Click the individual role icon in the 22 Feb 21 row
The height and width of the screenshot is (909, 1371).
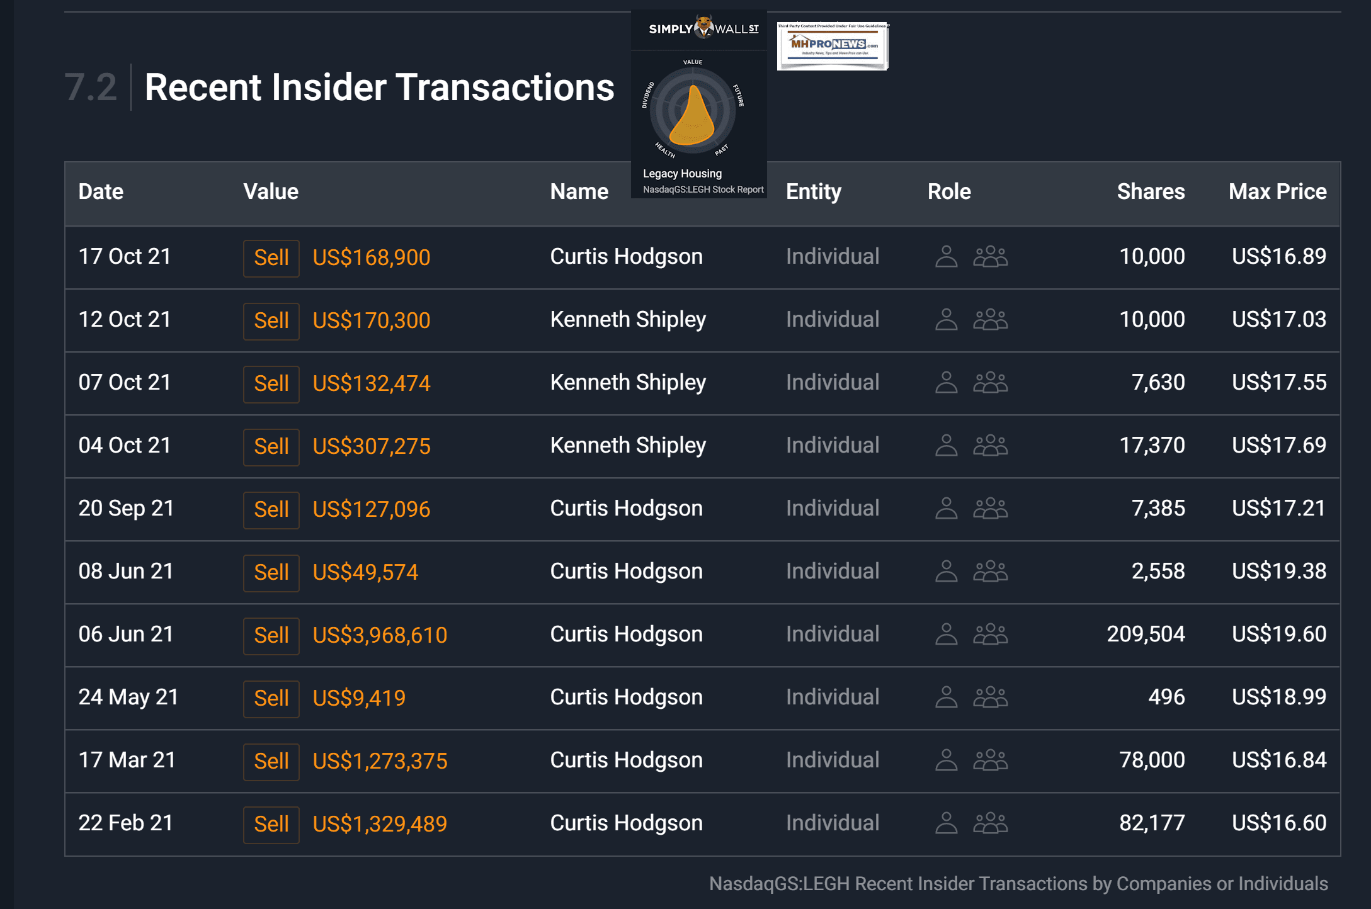point(946,823)
